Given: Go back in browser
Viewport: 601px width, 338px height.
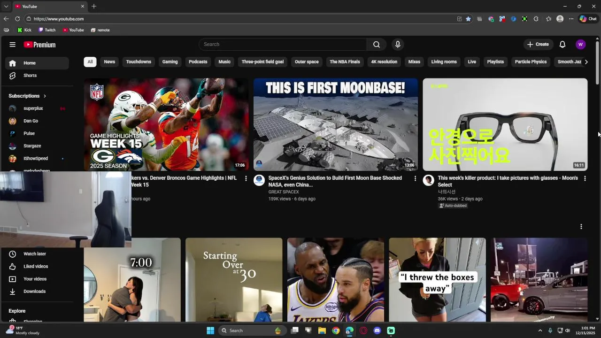Looking at the screenshot, I should coord(6,19).
